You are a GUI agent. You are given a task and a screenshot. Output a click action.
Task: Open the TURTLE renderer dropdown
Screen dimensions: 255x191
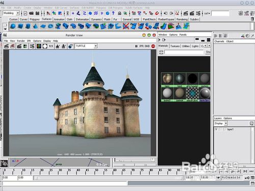coord(86,46)
